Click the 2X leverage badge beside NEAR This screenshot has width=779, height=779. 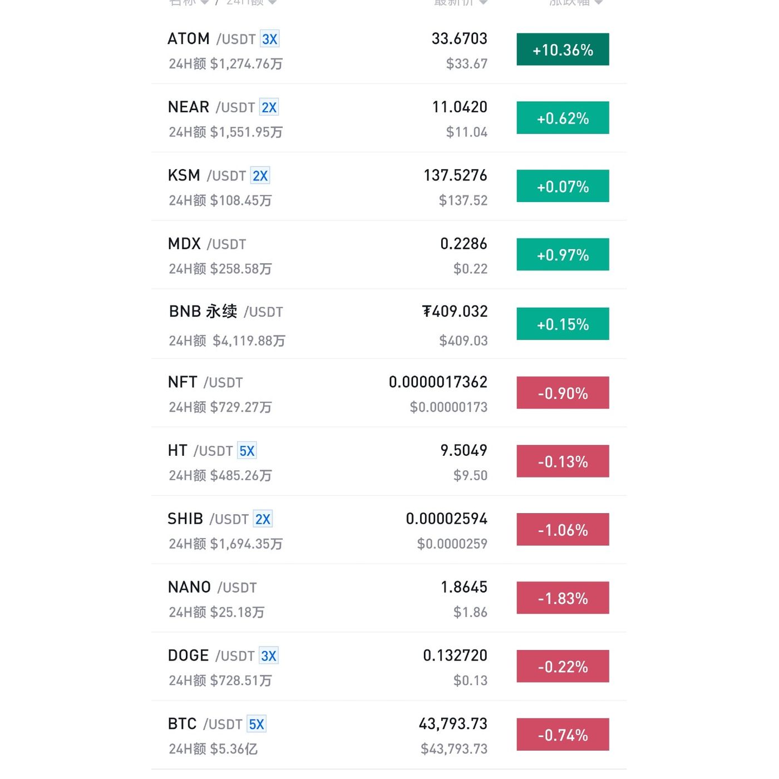pos(269,107)
